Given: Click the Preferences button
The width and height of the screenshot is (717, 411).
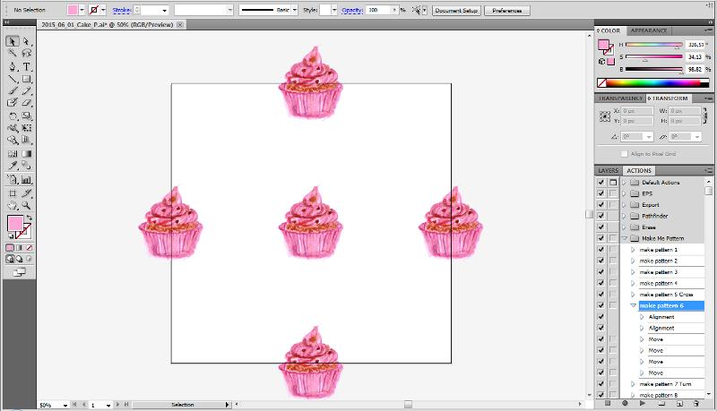Looking at the screenshot, I should [507, 10].
